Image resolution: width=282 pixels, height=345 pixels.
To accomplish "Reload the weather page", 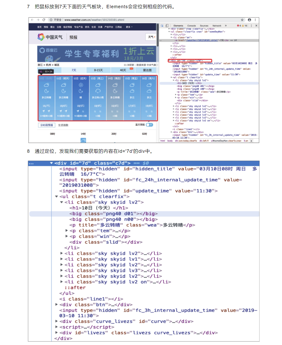I will [44, 20].
